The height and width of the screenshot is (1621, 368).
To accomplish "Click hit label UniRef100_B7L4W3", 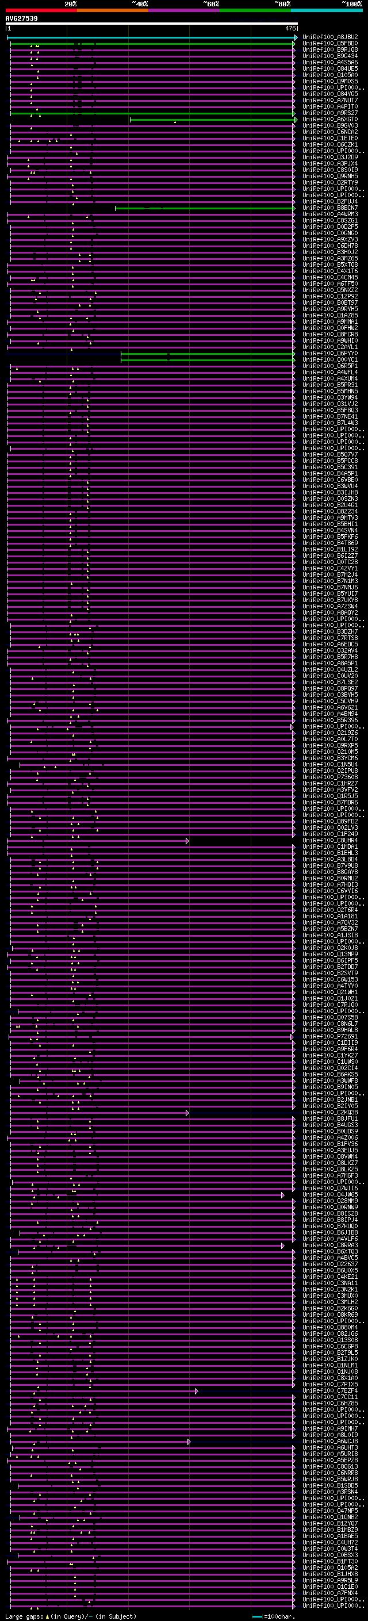I will point(329,423).
